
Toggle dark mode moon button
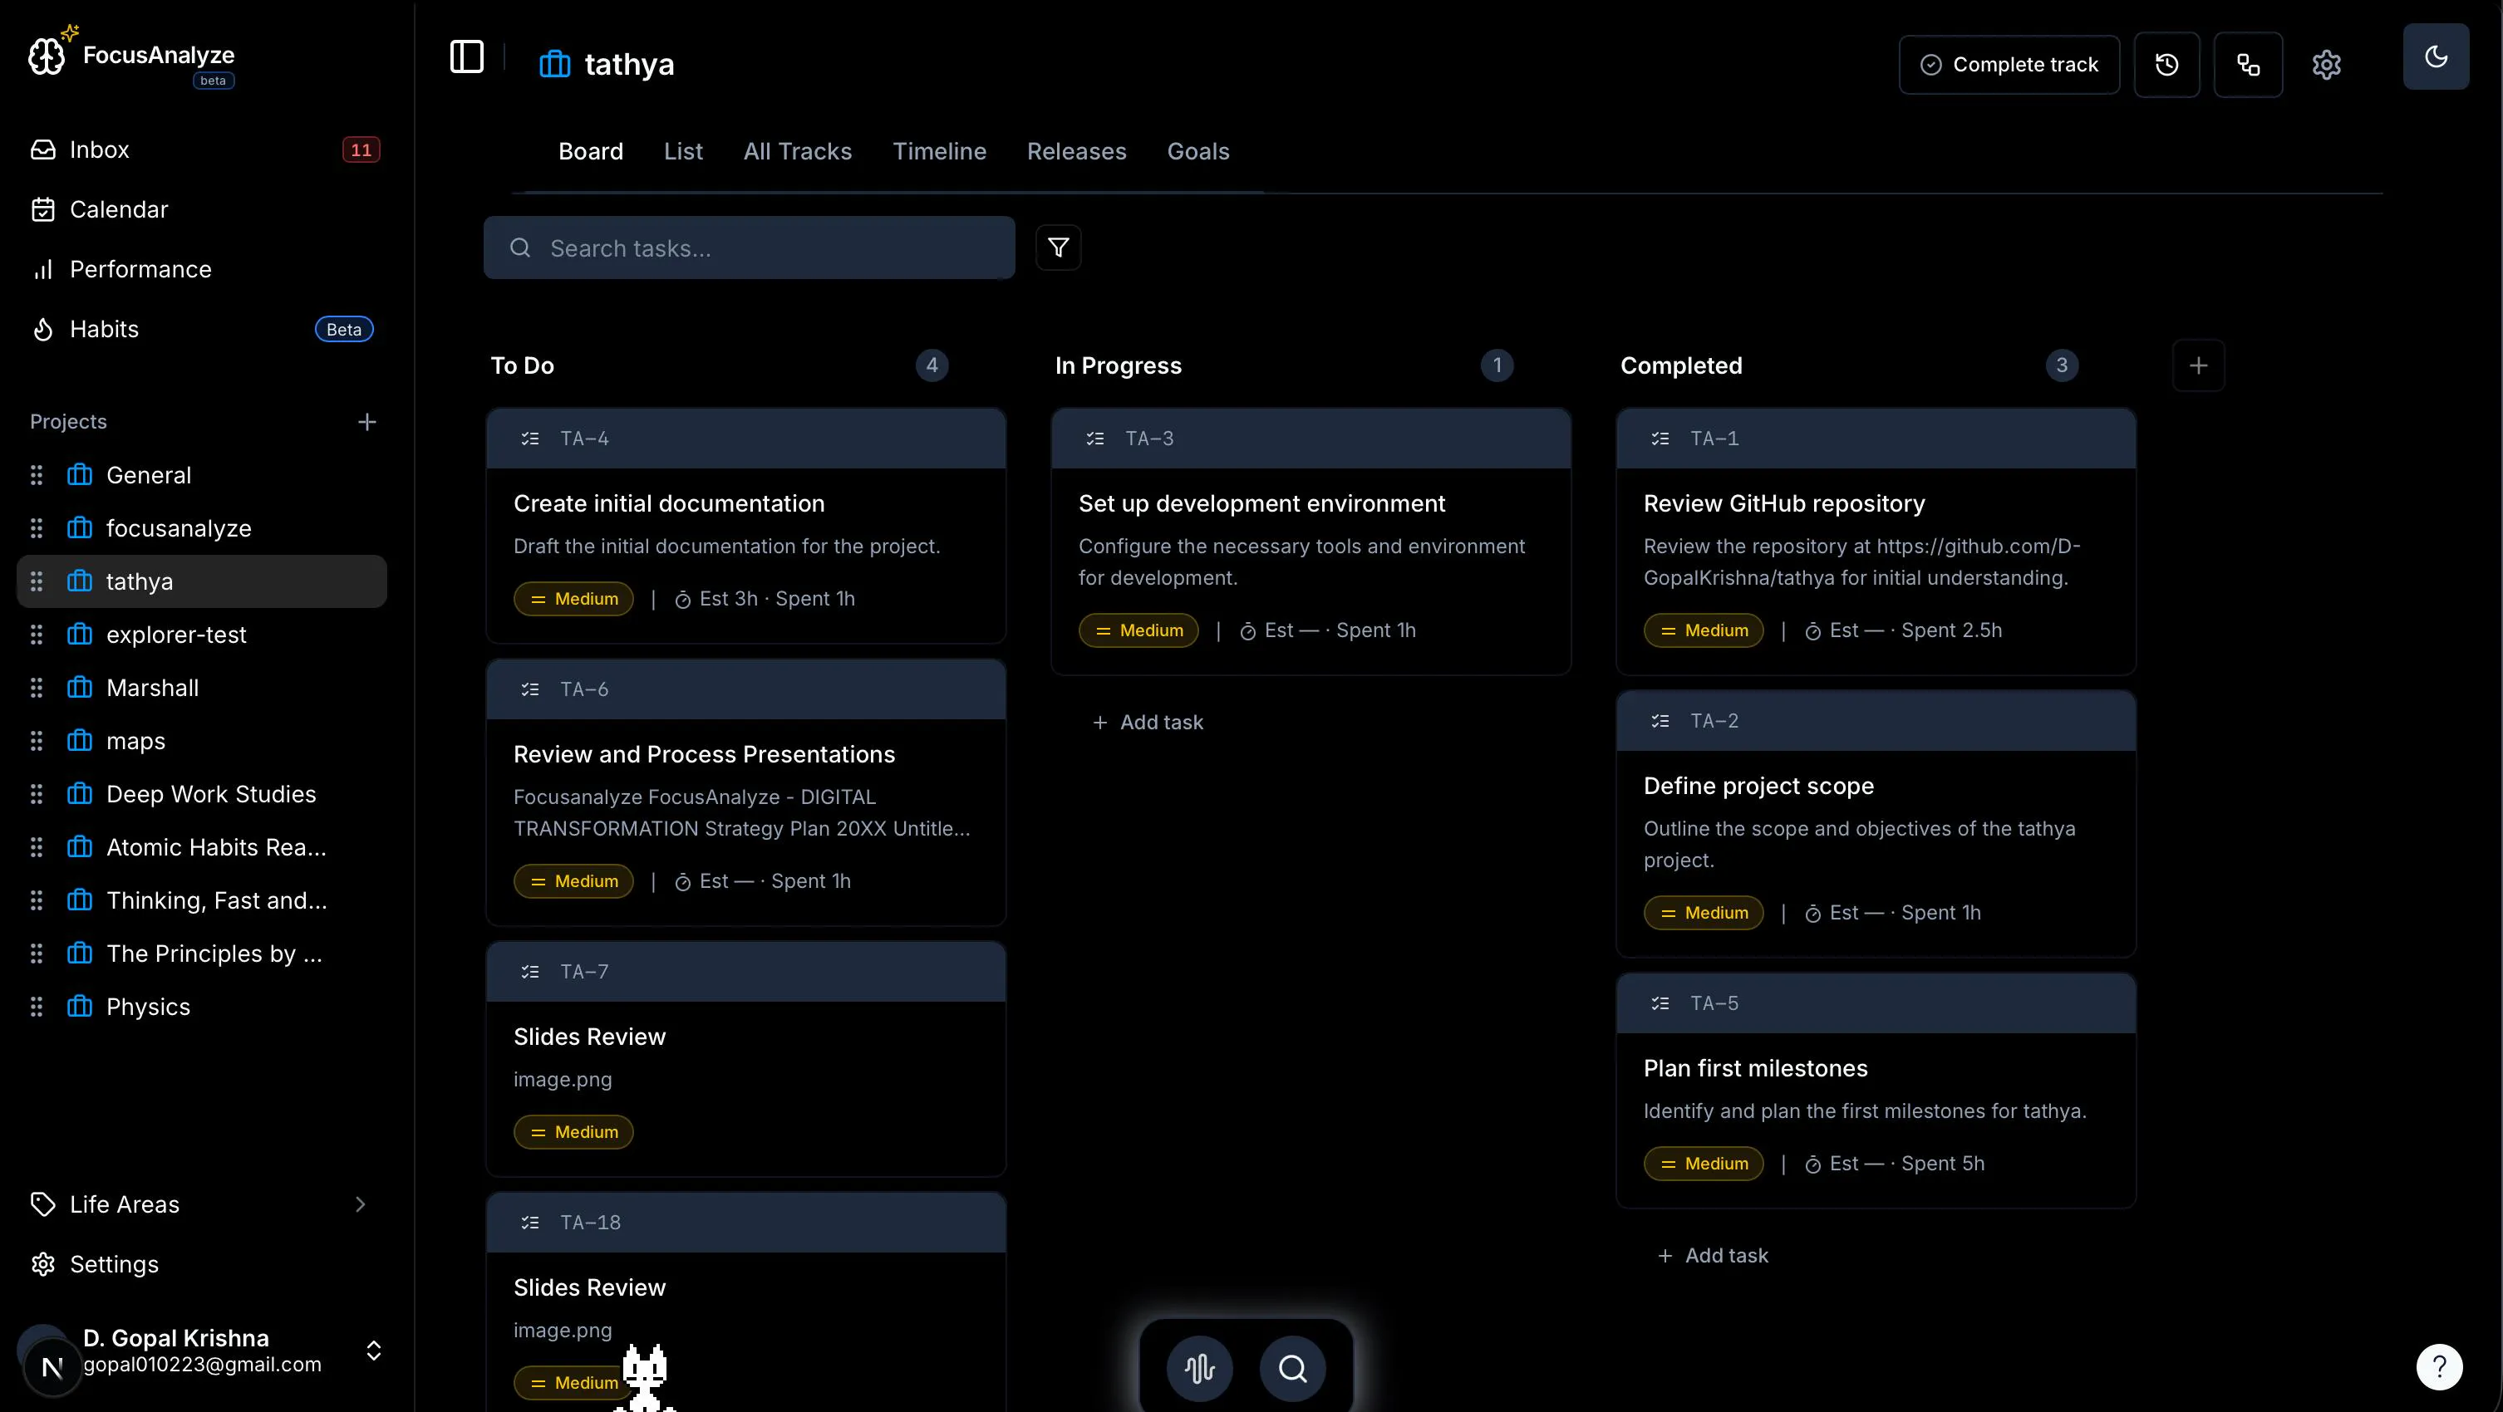pos(2435,56)
